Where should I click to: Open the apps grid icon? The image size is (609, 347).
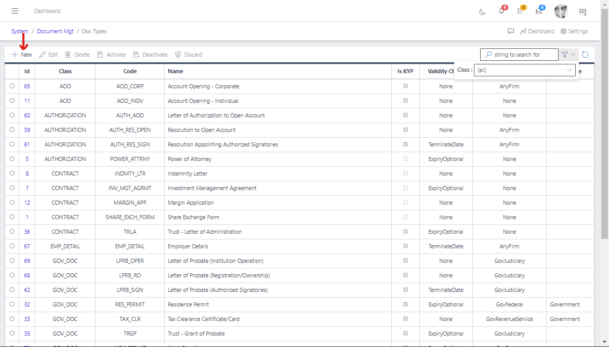(582, 11)
